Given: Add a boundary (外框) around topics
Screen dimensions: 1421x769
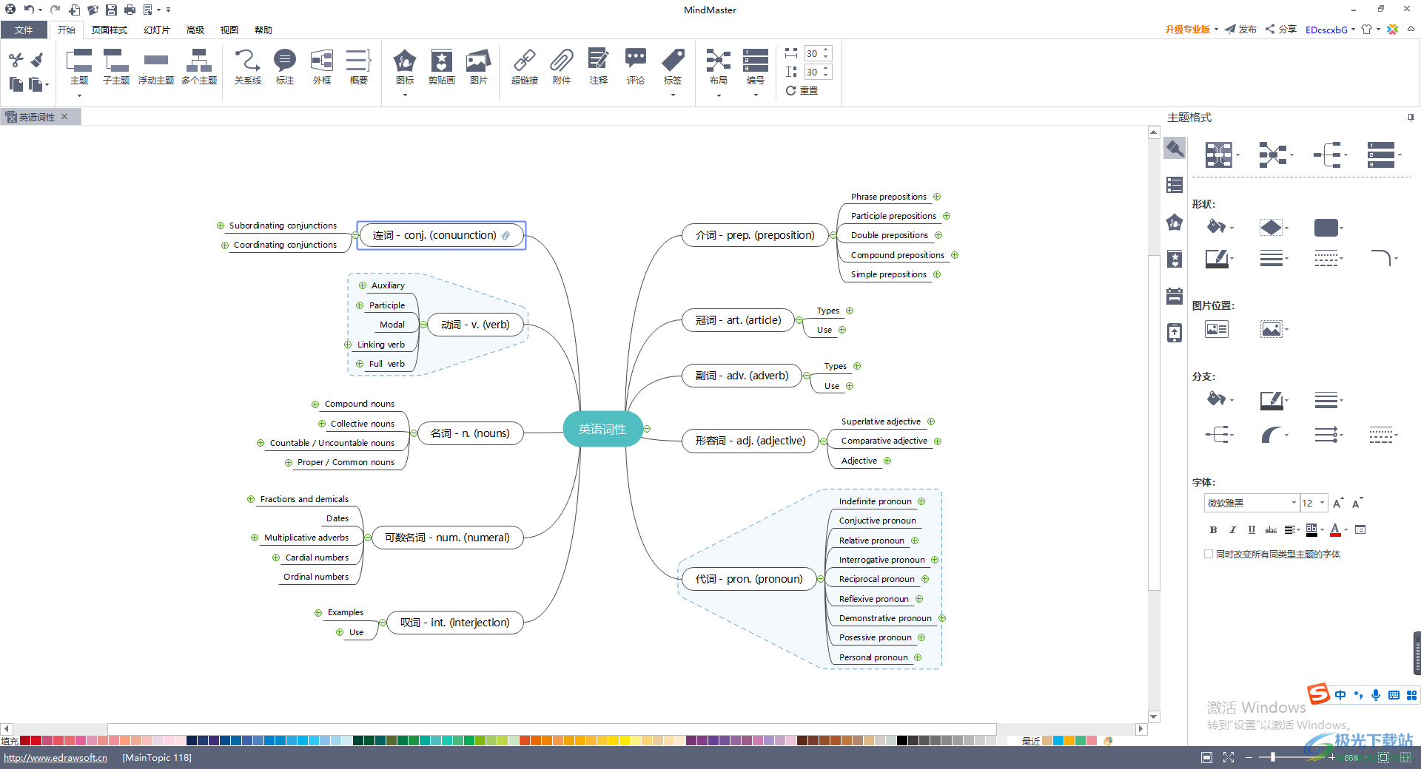Looking at the screenshot, I should pyautogui.click(x=322, y=67).
